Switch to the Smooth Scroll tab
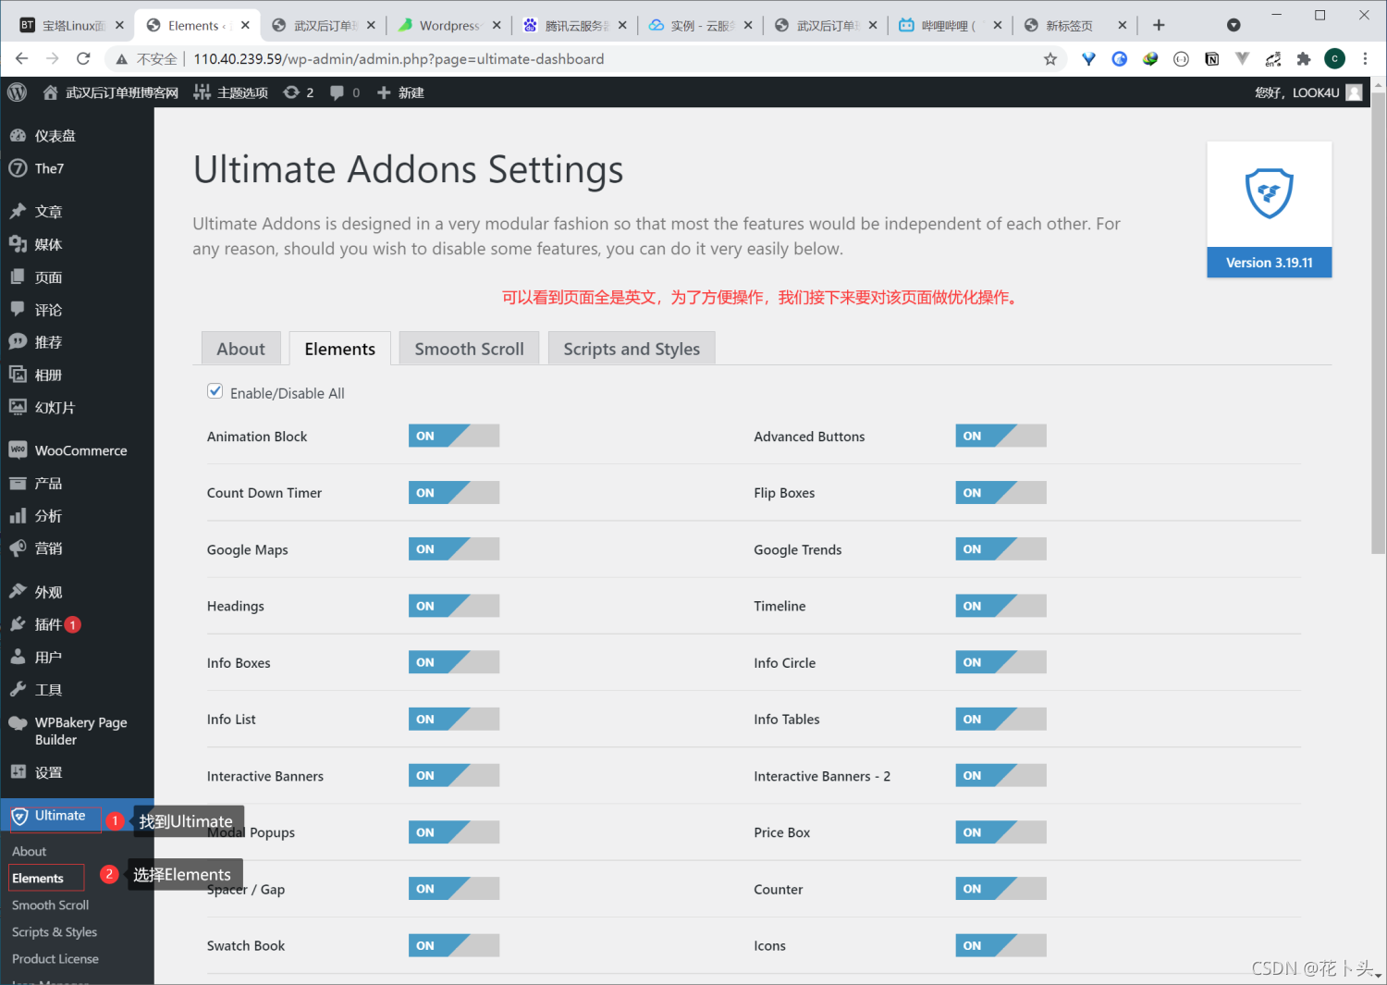The image size is (1387, 985). pyautogui.click(x=469, y=349)
